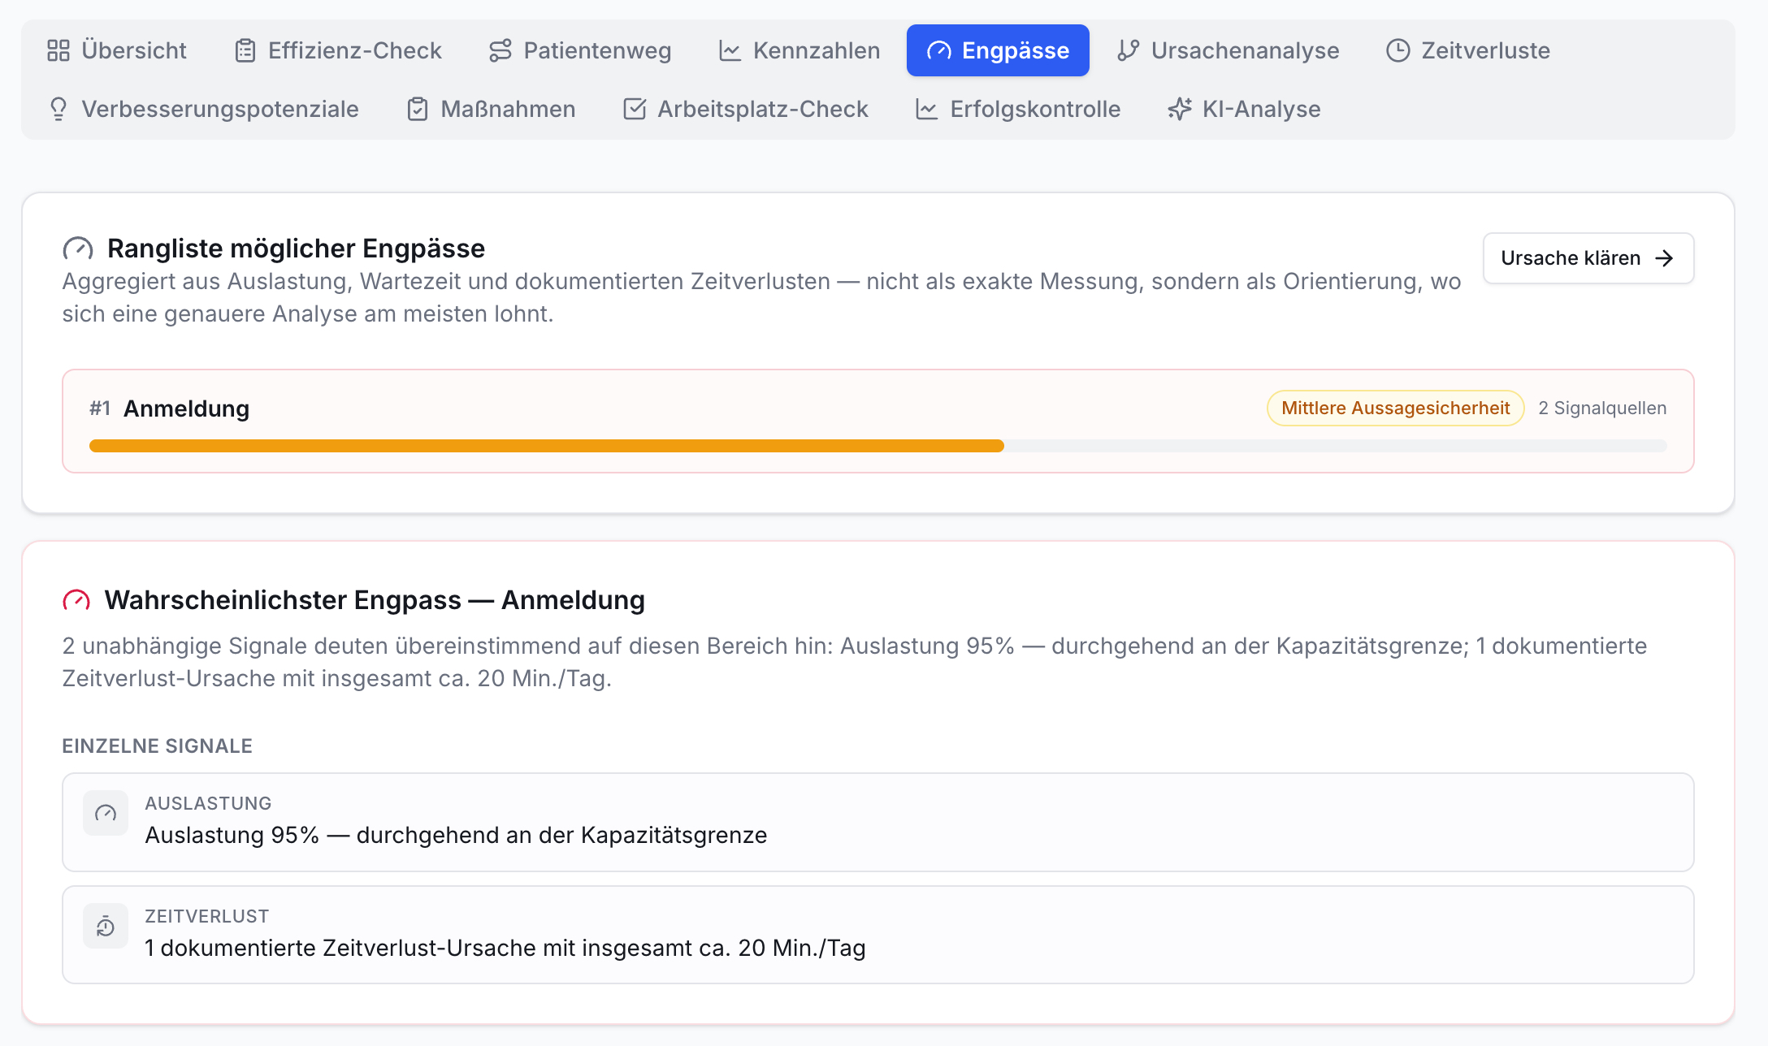Click the orange Anmeldung progress bar
The image size is (1768, 1046).
(x=547, y=446)
